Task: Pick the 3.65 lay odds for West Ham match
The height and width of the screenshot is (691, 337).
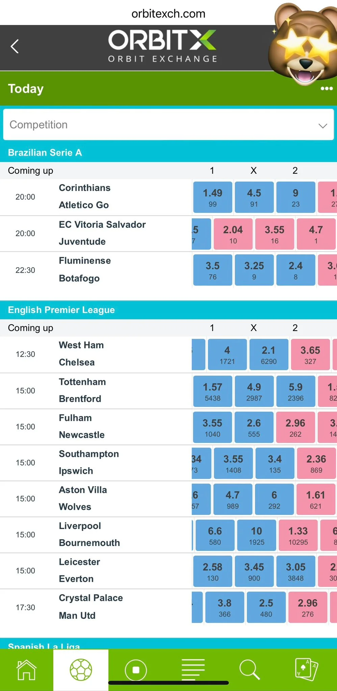Action: pyautogui.click(x=310, y=355)
